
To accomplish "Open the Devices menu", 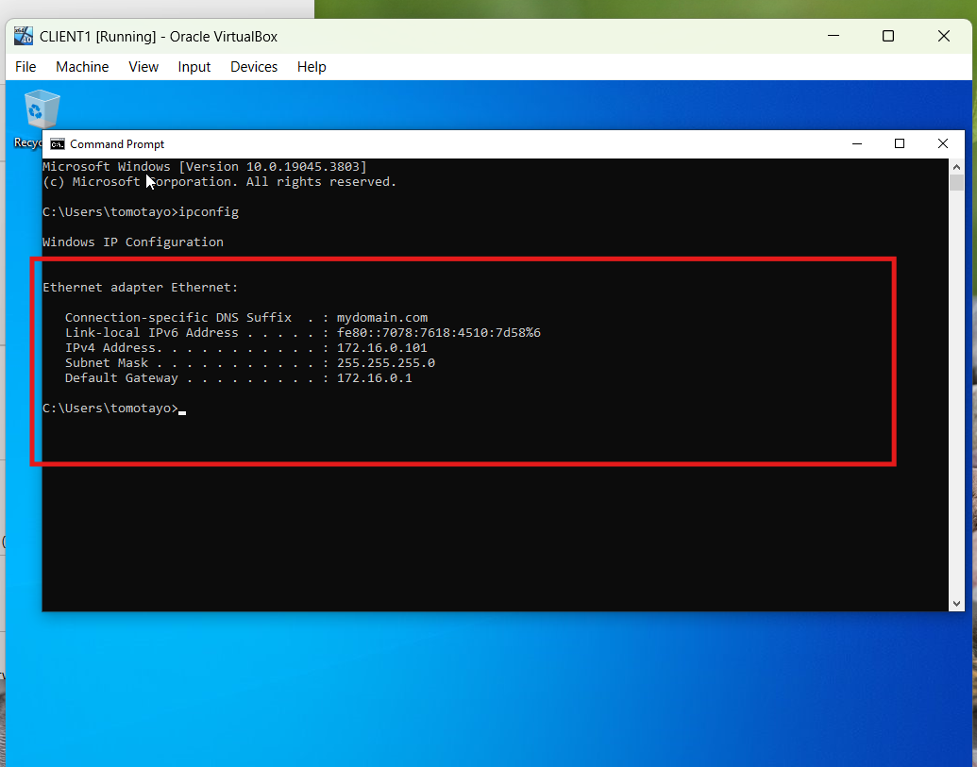I will pos(254,67).
